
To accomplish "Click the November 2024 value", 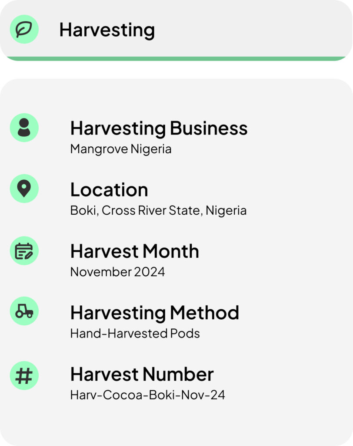I will [x=117, y=272].
